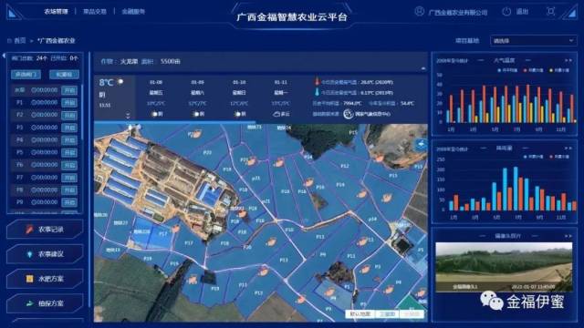The height and width of the screenshot is (328, 584).
Task: Switch to the 金融服务 top menu tab
Action: (x=133, y=12)
